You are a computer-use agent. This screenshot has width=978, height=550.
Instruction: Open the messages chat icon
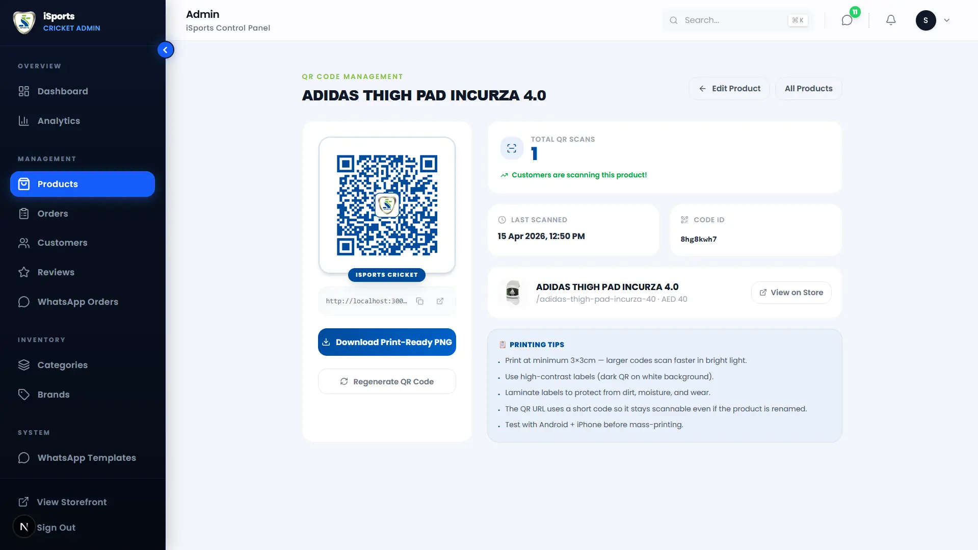click(847, 20)
